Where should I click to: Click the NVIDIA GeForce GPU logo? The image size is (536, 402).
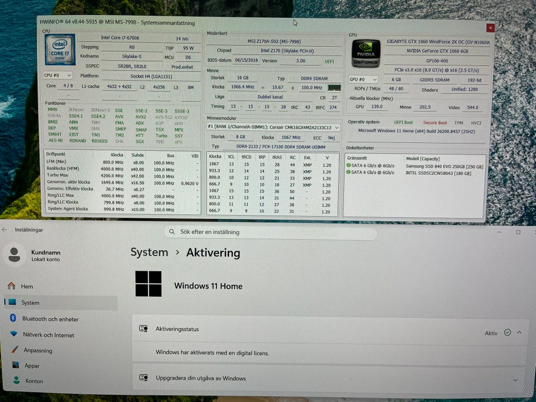(x=366, y=54)
